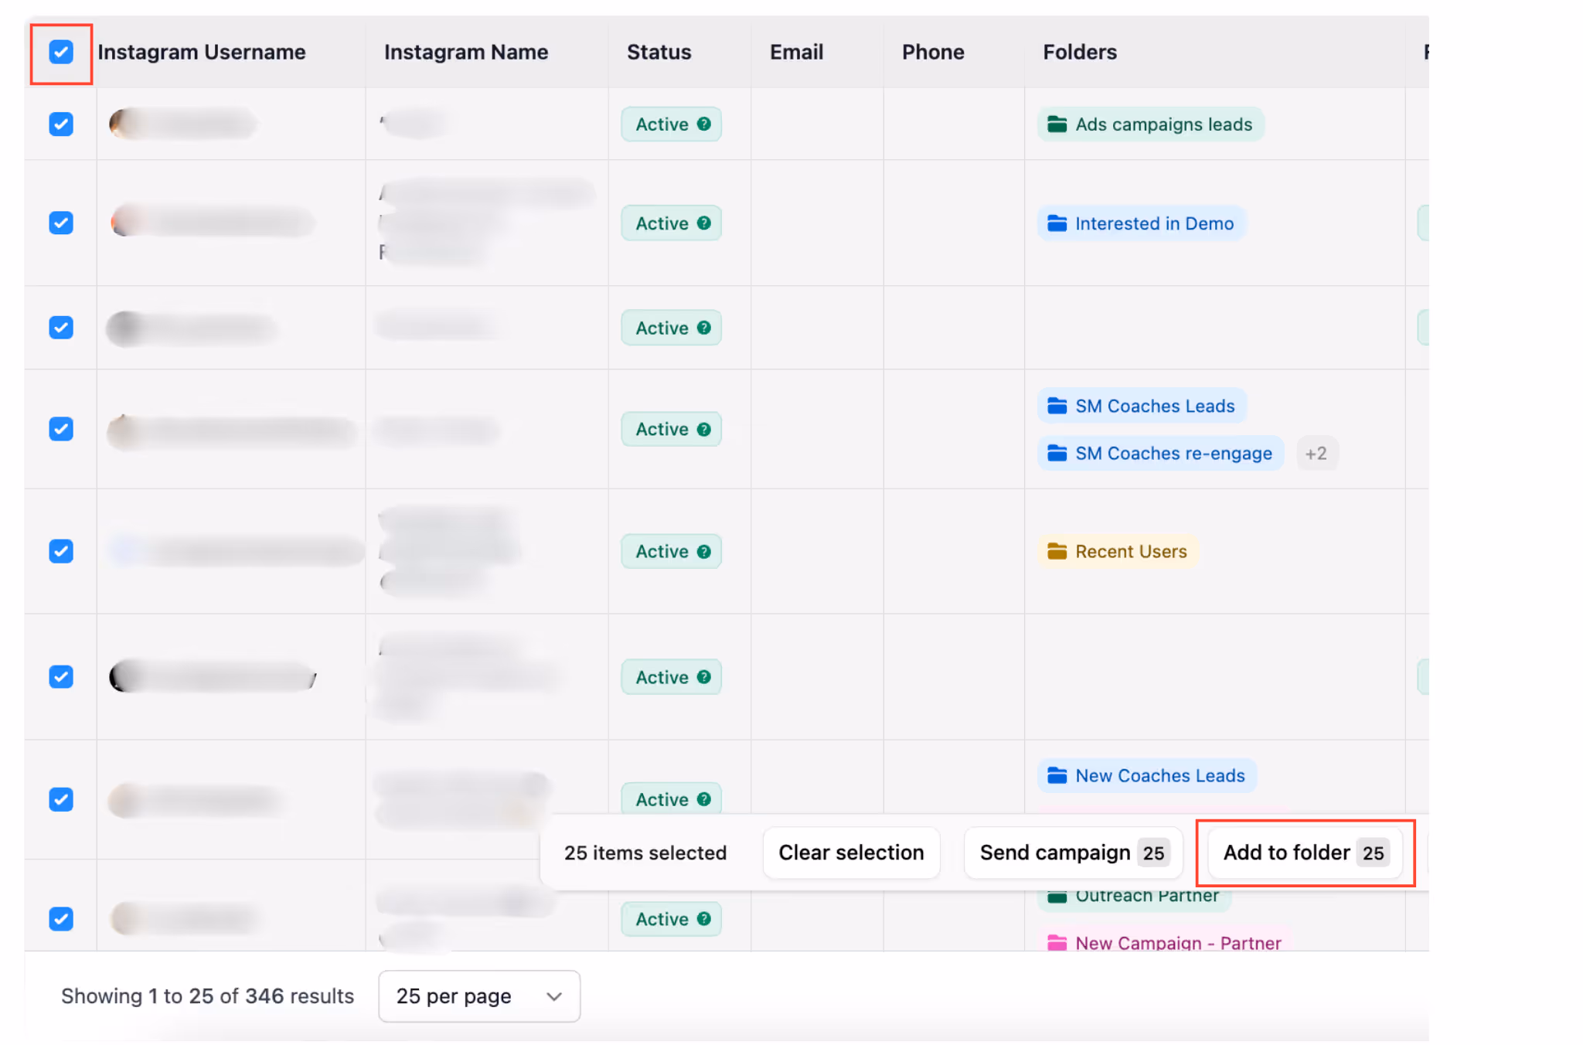The height and width of the screenshot is (1045, 1583).
Task: Click the dropdown chevron beside 25 per page
Action: point(553,997)
